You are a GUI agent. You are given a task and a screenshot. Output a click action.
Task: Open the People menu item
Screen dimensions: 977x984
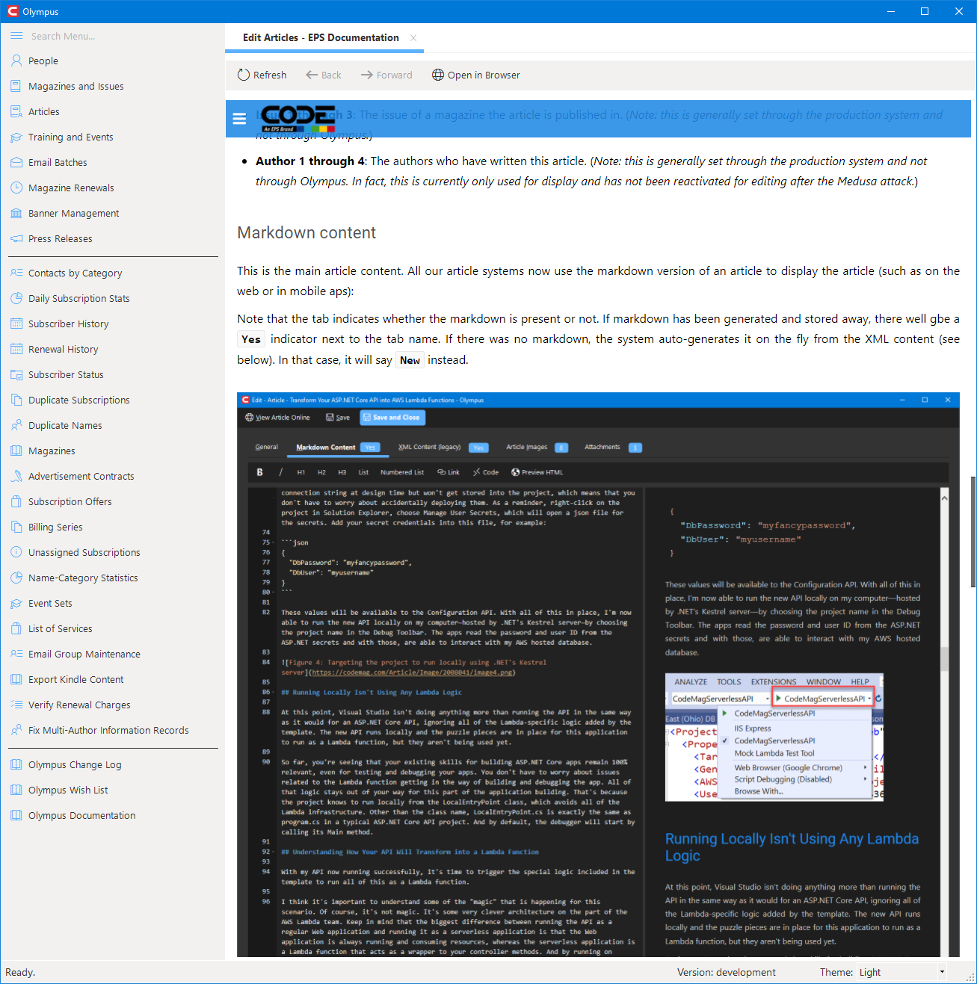point(43,61)
